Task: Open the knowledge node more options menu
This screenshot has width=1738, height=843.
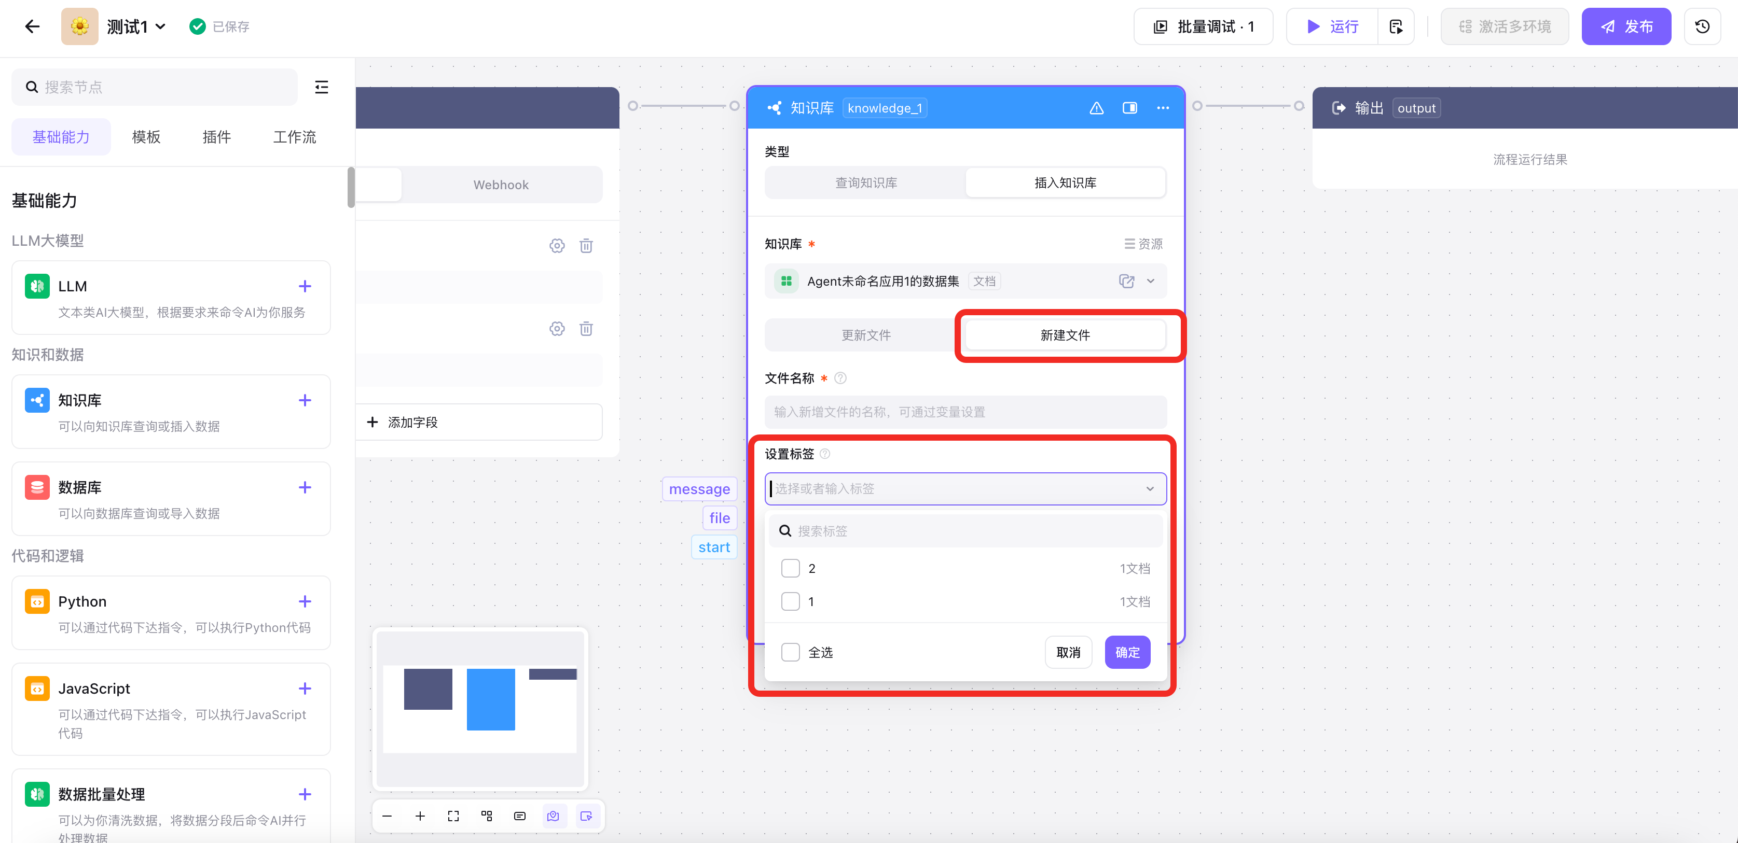Action: (1163, 108)
